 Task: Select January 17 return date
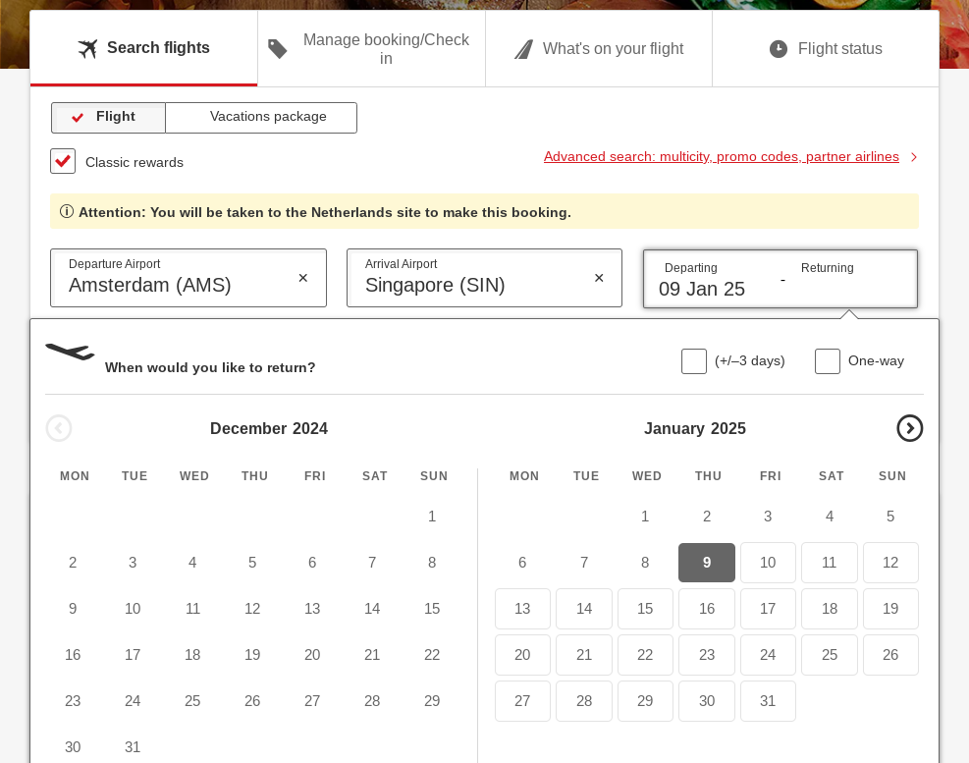768,609
